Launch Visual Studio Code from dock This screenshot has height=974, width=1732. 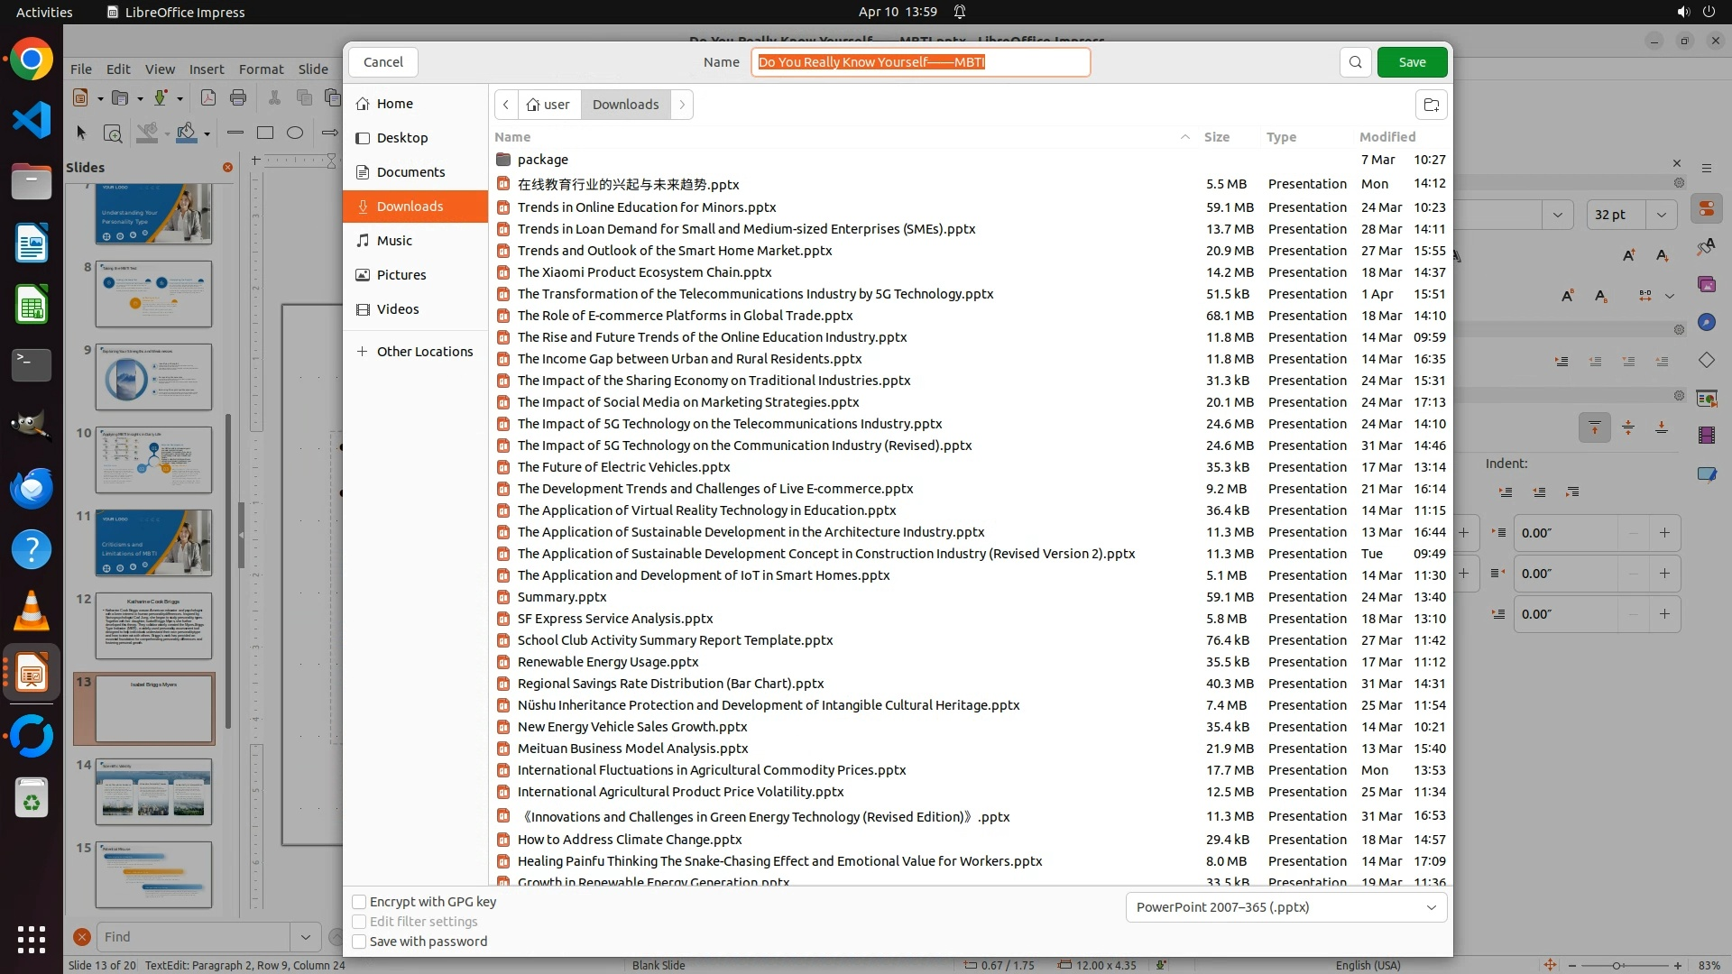click(32, 120)
